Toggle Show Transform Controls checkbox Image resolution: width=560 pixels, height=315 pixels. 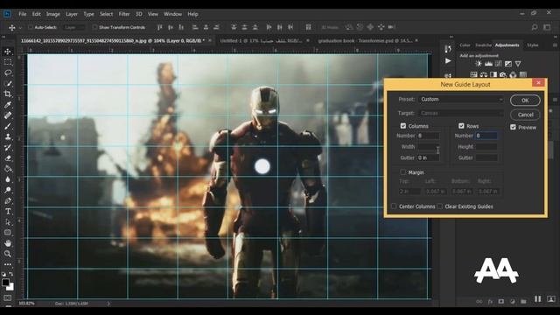94,27
